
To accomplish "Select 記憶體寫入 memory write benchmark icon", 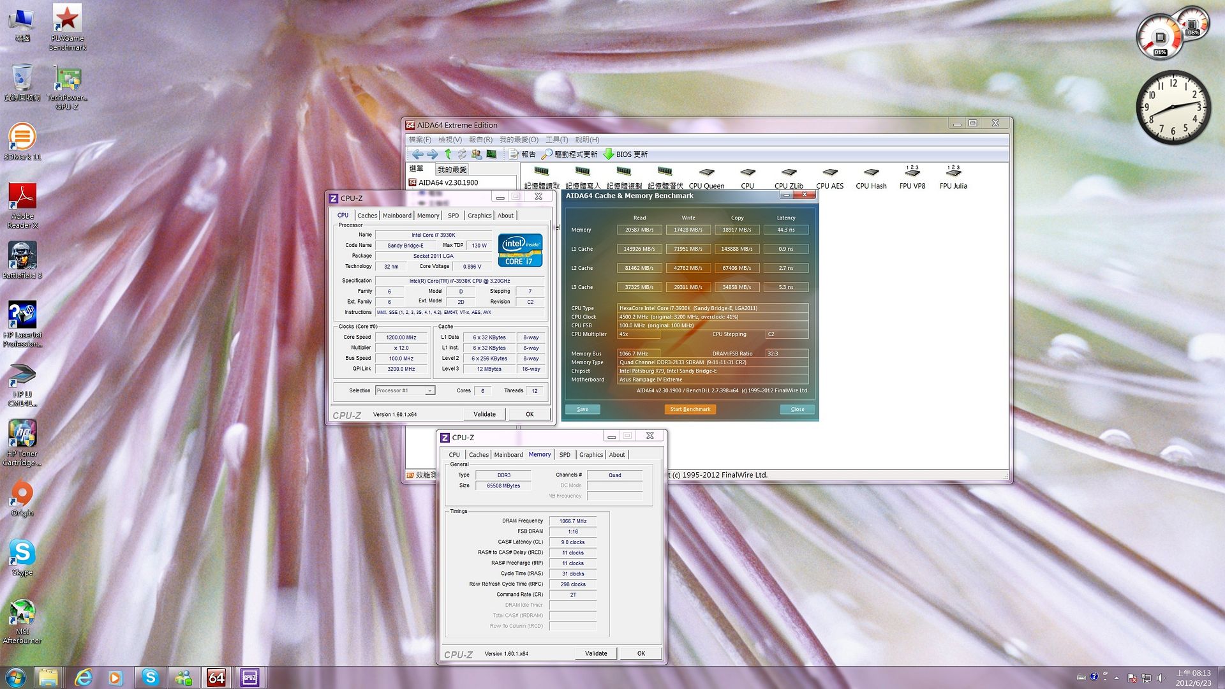I will click(x=583, y=178).
